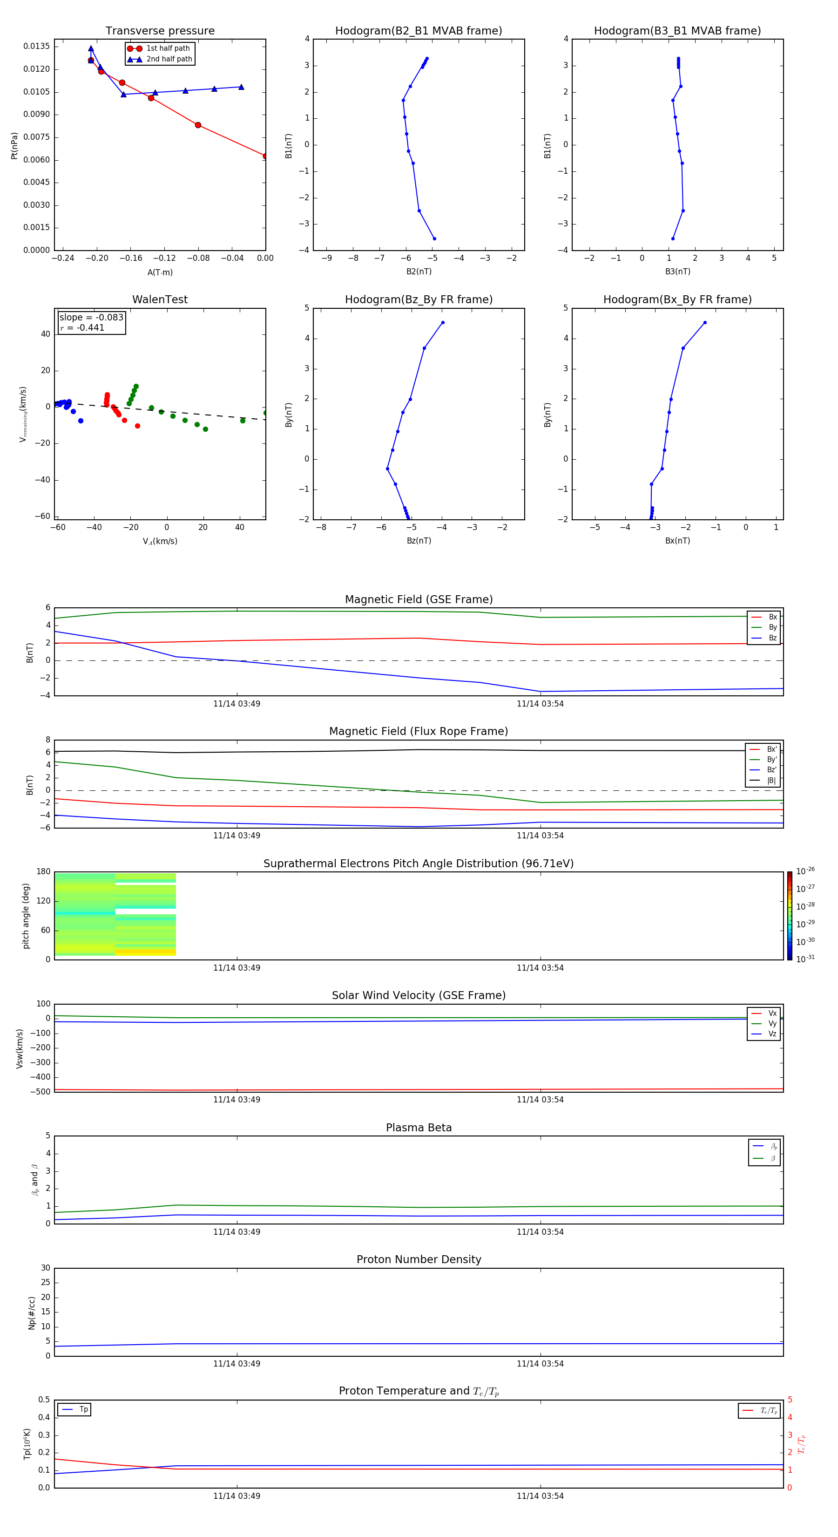This screenshot has width=838, height=1537.
Task: Click the 'V_A(km/s)' Walen test axis label
Action: 160,541
